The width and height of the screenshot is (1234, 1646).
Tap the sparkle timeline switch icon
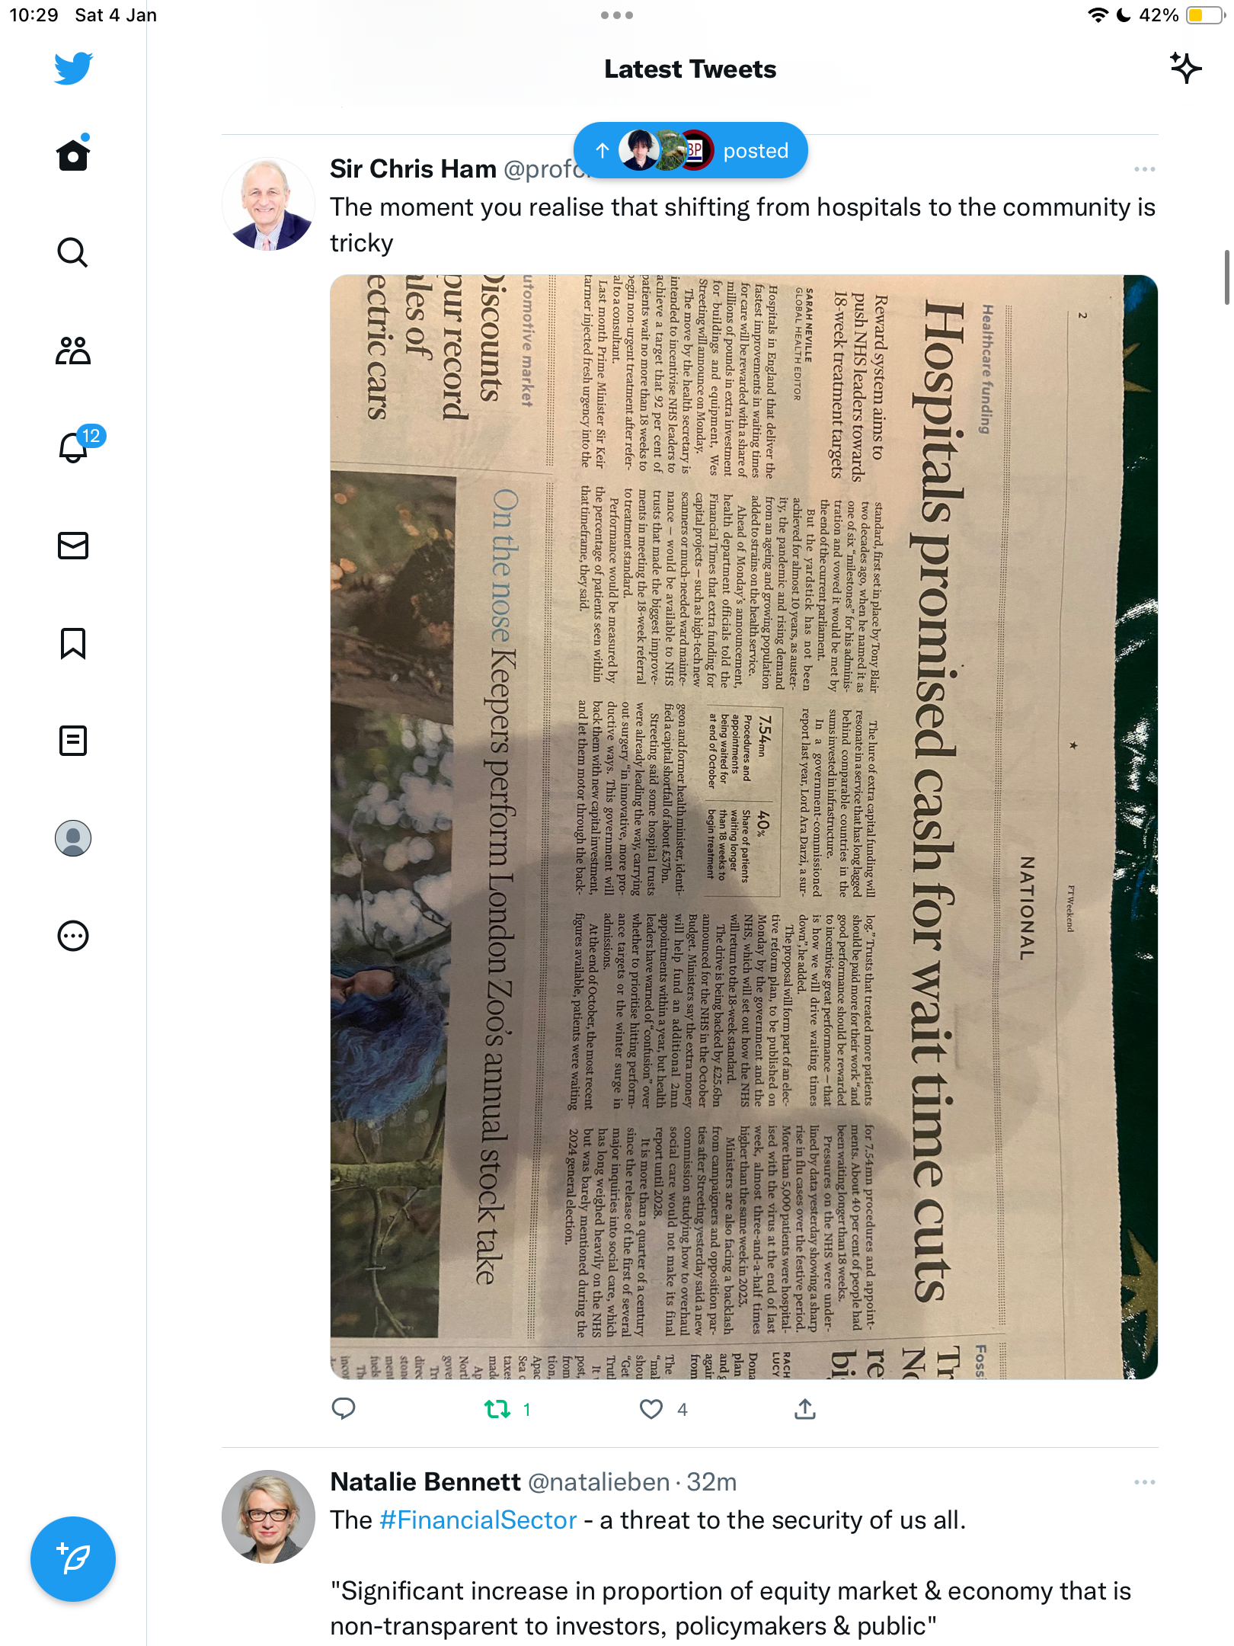pyautogui.click(x=1185, y=69)
